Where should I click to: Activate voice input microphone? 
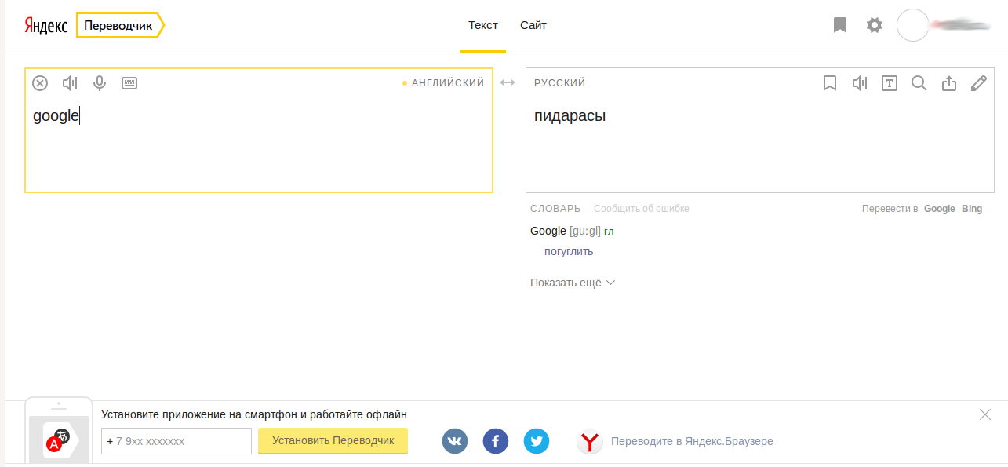tap(100, 83)
